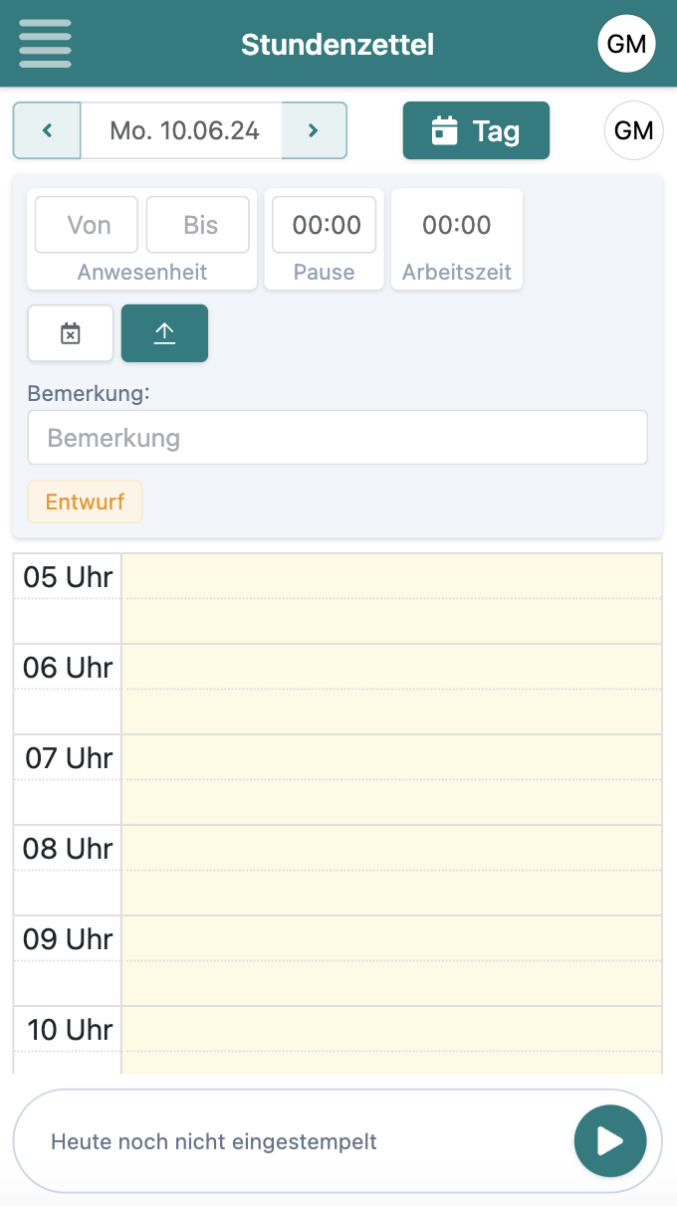Viewport: 677px width, 1206px height.
Task: Go to the previous day with the left chevron
Action: point(47,129)
